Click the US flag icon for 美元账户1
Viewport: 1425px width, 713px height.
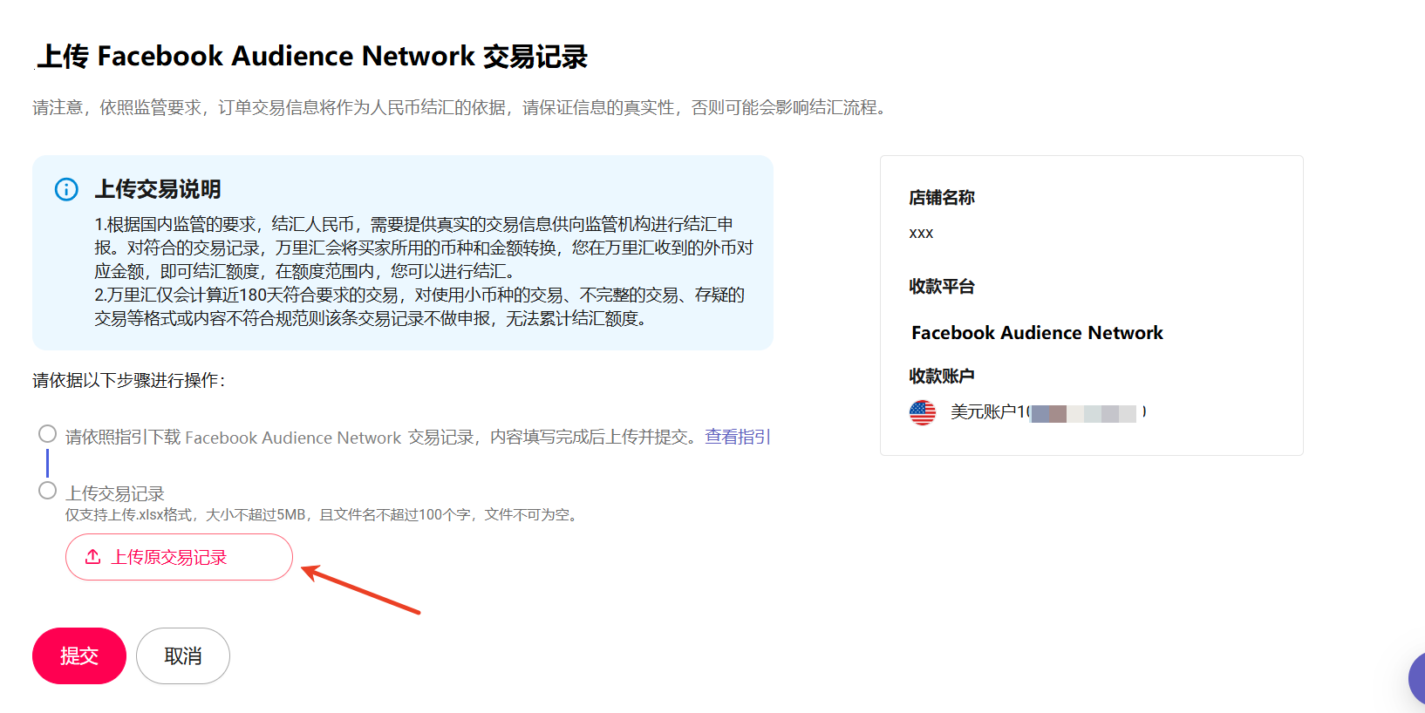click(x=922, y=412)
